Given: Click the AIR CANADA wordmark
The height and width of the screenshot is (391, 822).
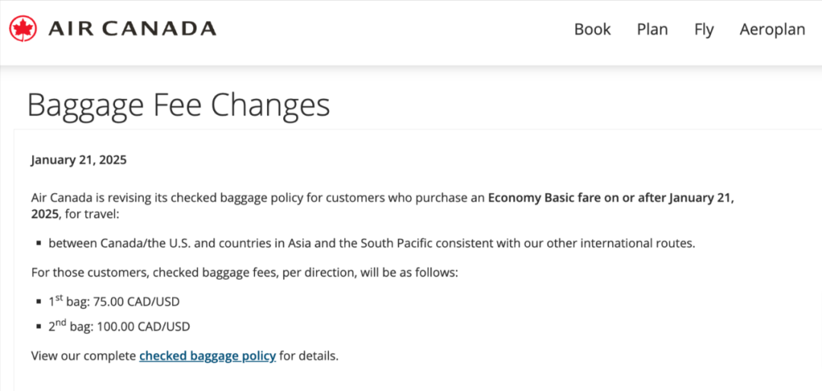Looking at the screenshot, I should pyautogui.click(x=132, y=29).
